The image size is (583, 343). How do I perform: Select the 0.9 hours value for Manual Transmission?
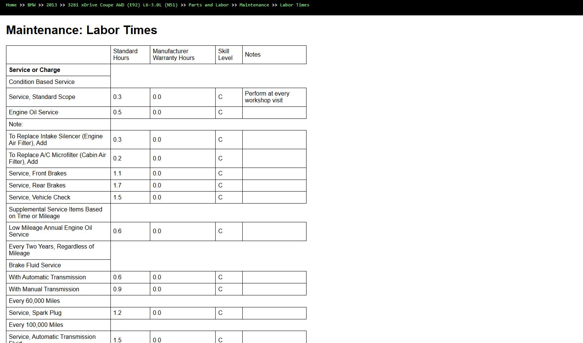point(117,289)
